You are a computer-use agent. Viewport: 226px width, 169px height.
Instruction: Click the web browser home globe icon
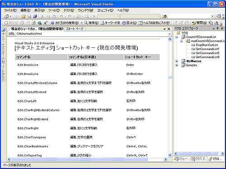tap(40, 23)
